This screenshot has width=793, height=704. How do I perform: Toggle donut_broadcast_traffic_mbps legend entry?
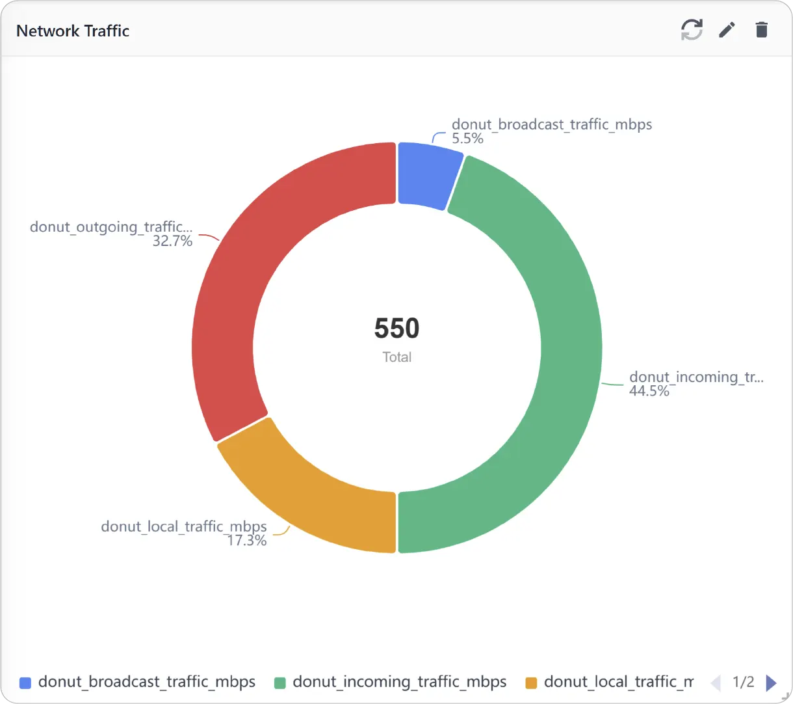click(x=138, y=682)
